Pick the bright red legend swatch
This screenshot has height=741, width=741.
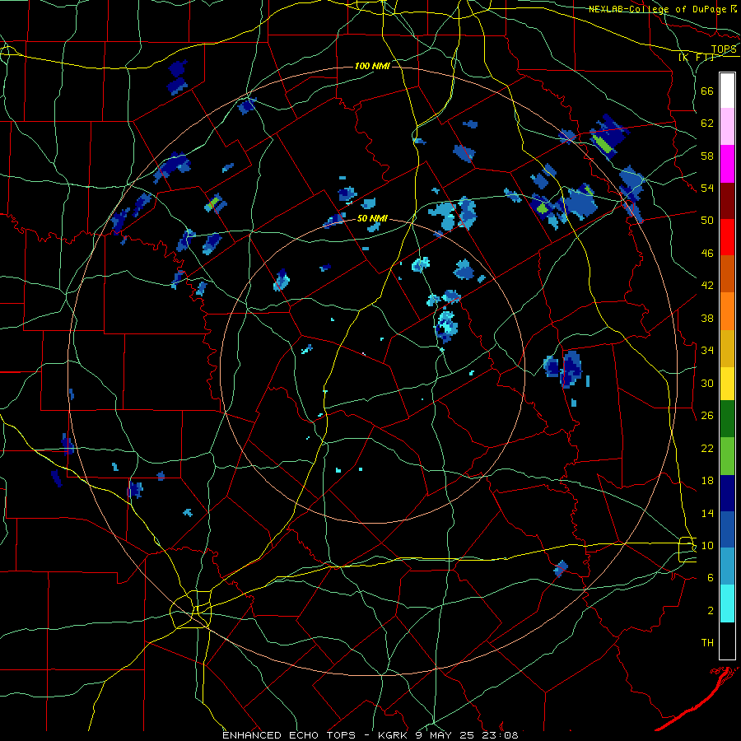[x=727, y=237]
